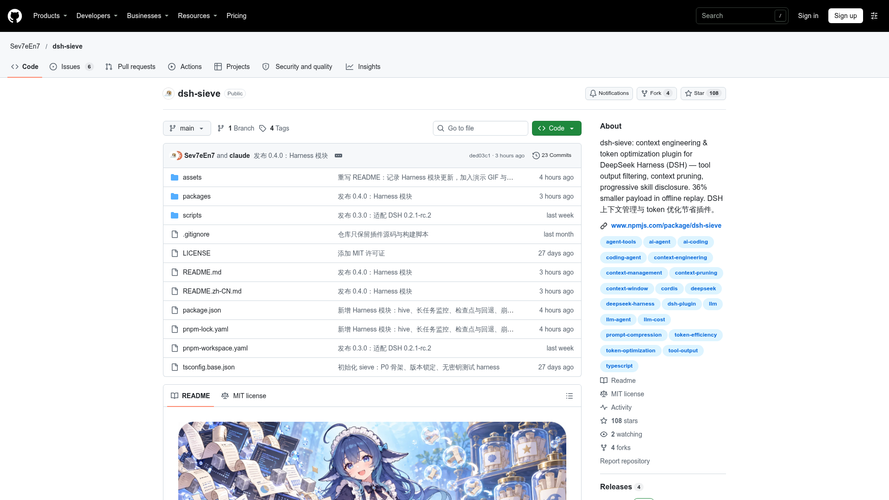
Task: View the 23 Commits history
Action: coord(552,156)
